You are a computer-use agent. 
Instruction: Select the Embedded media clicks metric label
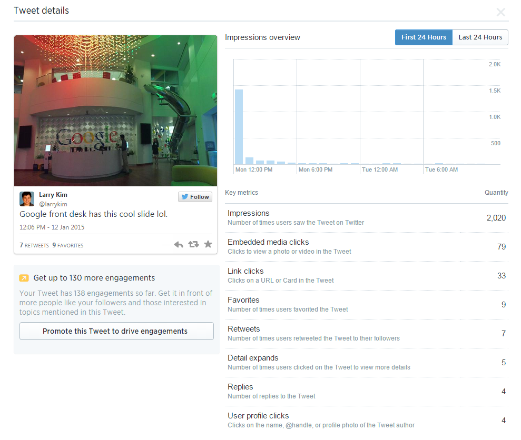[x=268, y=242]
